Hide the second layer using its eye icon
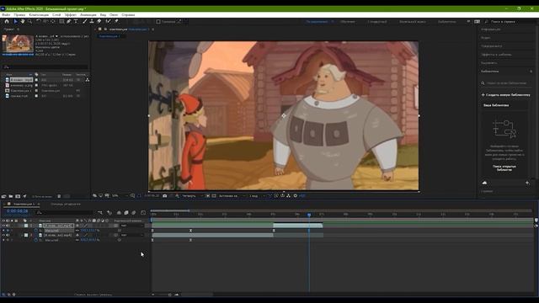 click(x=3, y=236)
